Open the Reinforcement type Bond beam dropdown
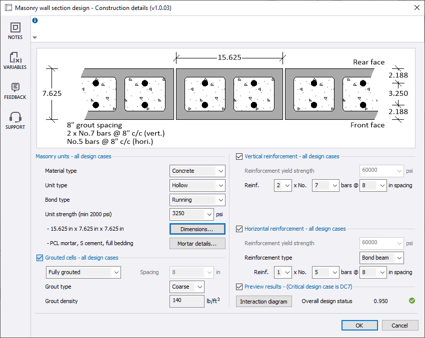Screen dimensions: 425x338 click(x=382, y=258)
